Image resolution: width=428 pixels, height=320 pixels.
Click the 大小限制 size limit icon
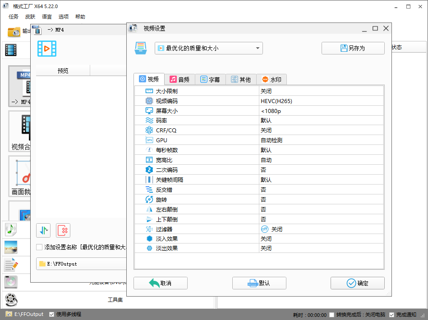pos(149,91)
